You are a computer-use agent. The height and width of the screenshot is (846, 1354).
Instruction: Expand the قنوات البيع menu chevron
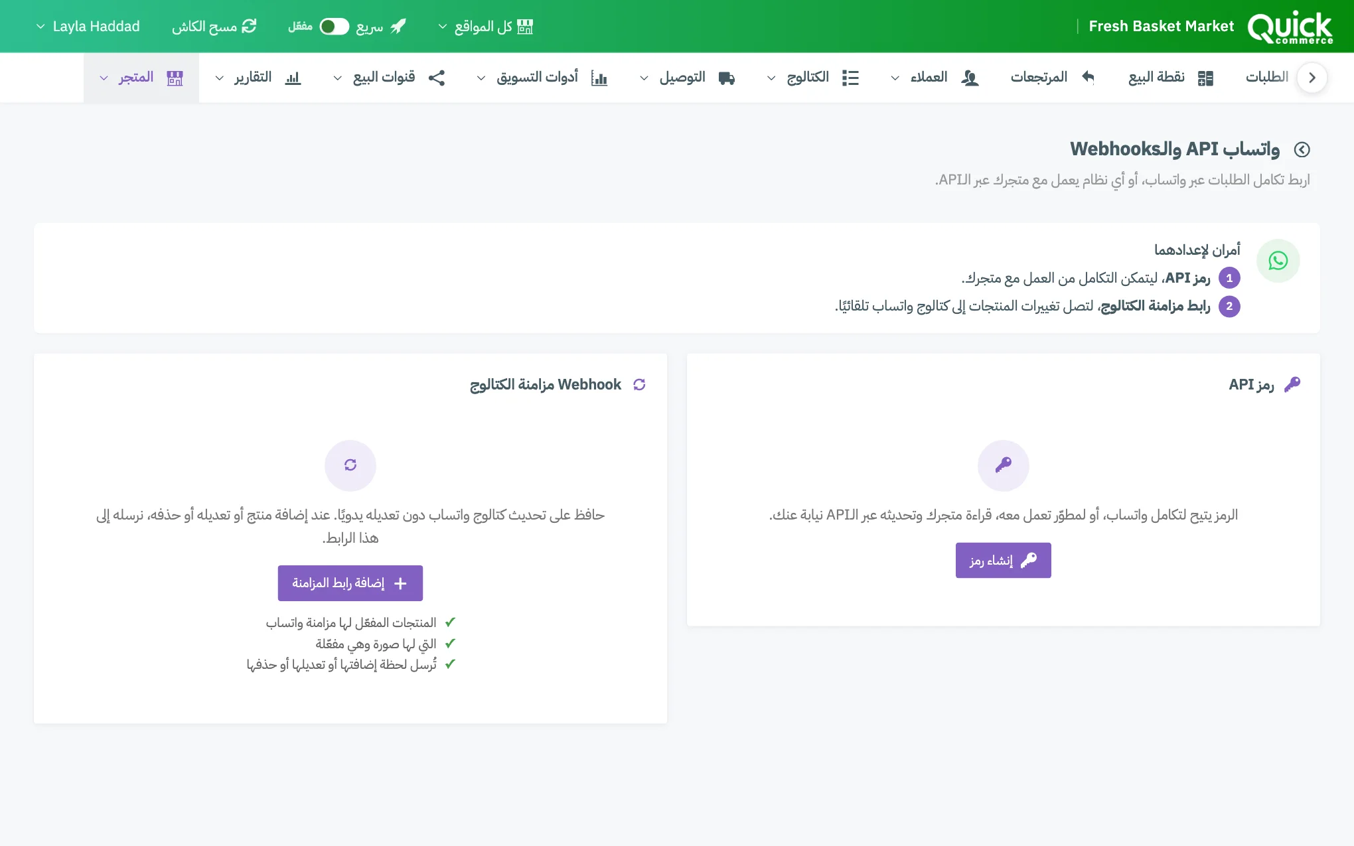337,78
